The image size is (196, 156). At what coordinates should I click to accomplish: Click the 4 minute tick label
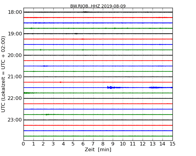tap(63, 144)
